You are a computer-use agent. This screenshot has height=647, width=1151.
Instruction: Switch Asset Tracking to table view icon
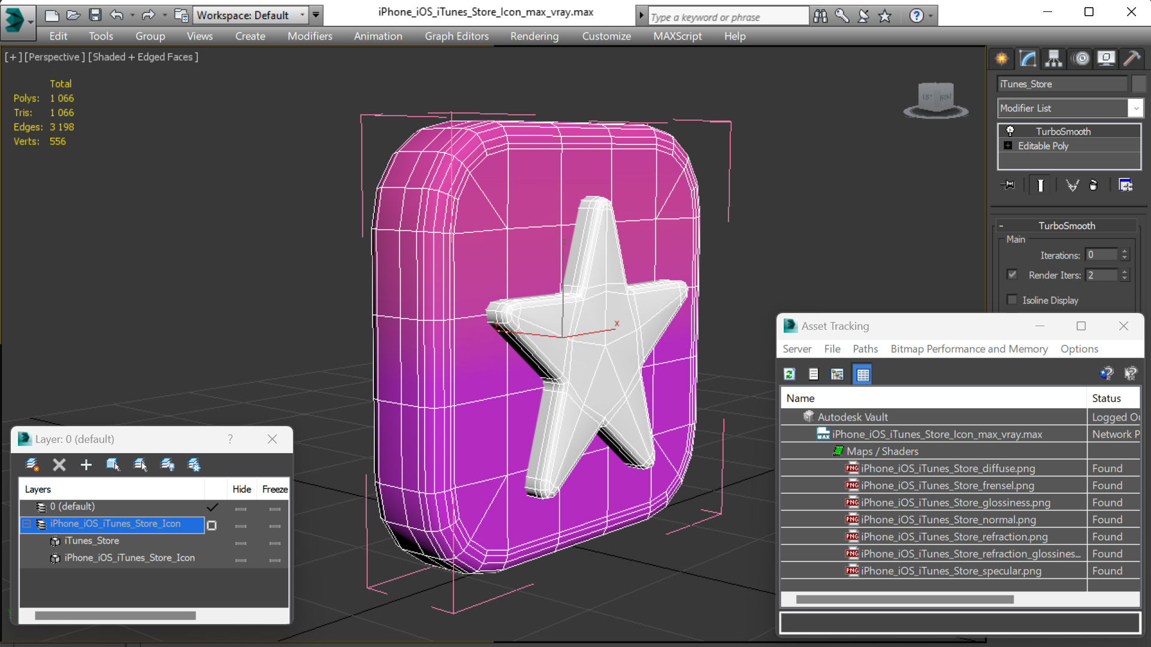[862, 374]
